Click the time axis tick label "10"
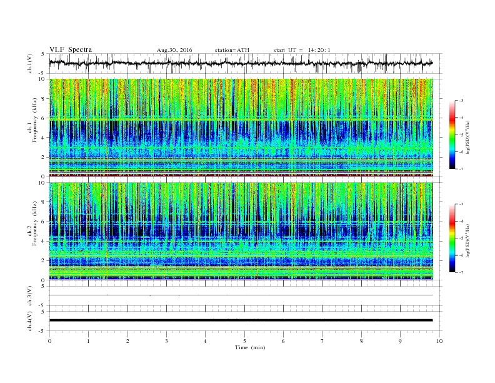 click(x=439, y=341)
